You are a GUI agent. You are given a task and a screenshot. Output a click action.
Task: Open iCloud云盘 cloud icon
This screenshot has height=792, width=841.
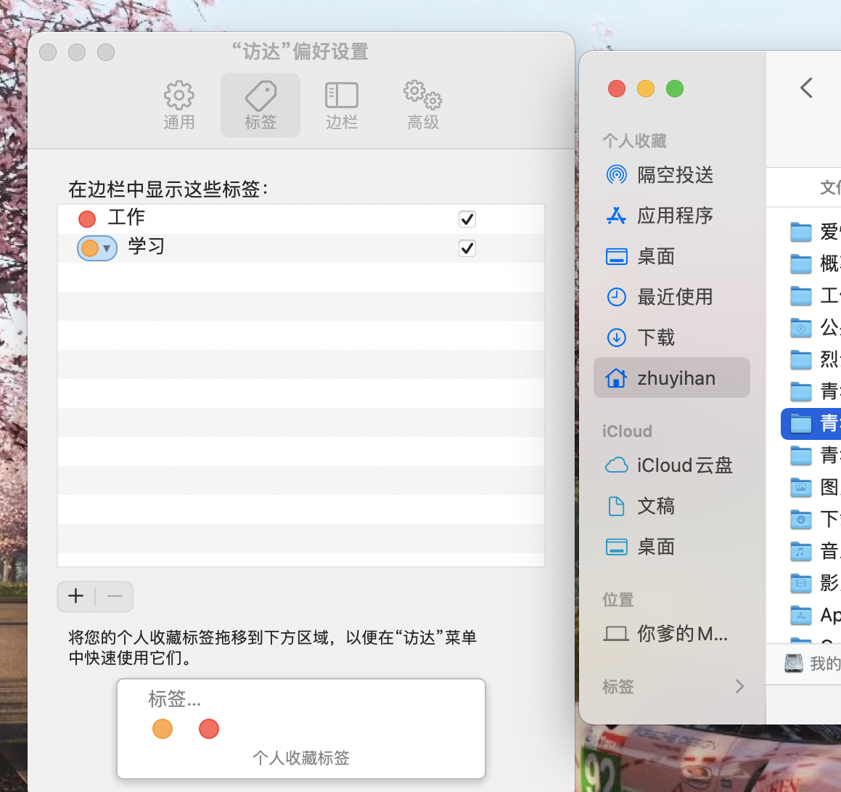tap(616, 465)
